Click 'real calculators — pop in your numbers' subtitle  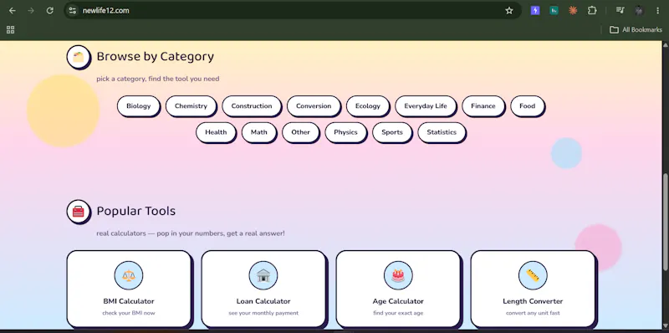(191, 233)
